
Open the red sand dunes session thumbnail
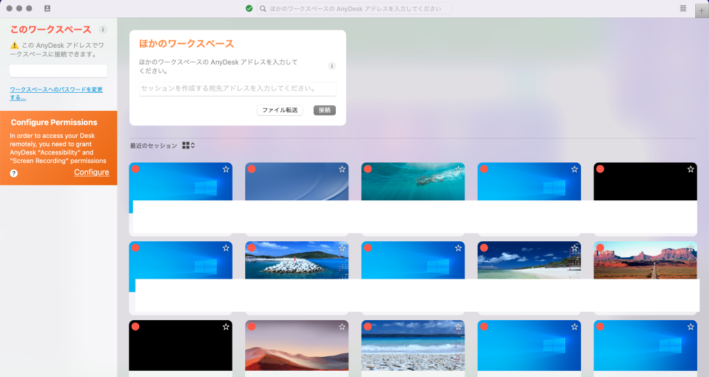point(296,345)
